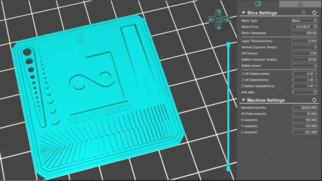Image resolution: width=322 pixels, height=181 pixels.
Task: Reset Machine Settings with the refresh icon
Action: tap(314, 100)
